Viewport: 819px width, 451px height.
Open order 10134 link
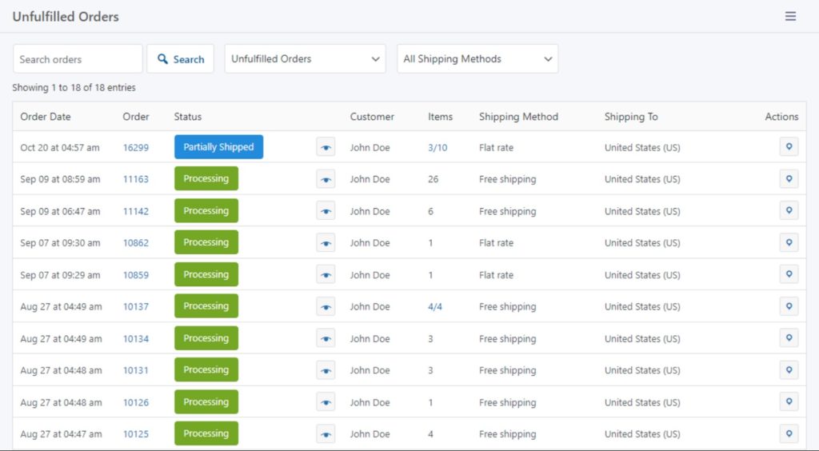coord(136,339)
